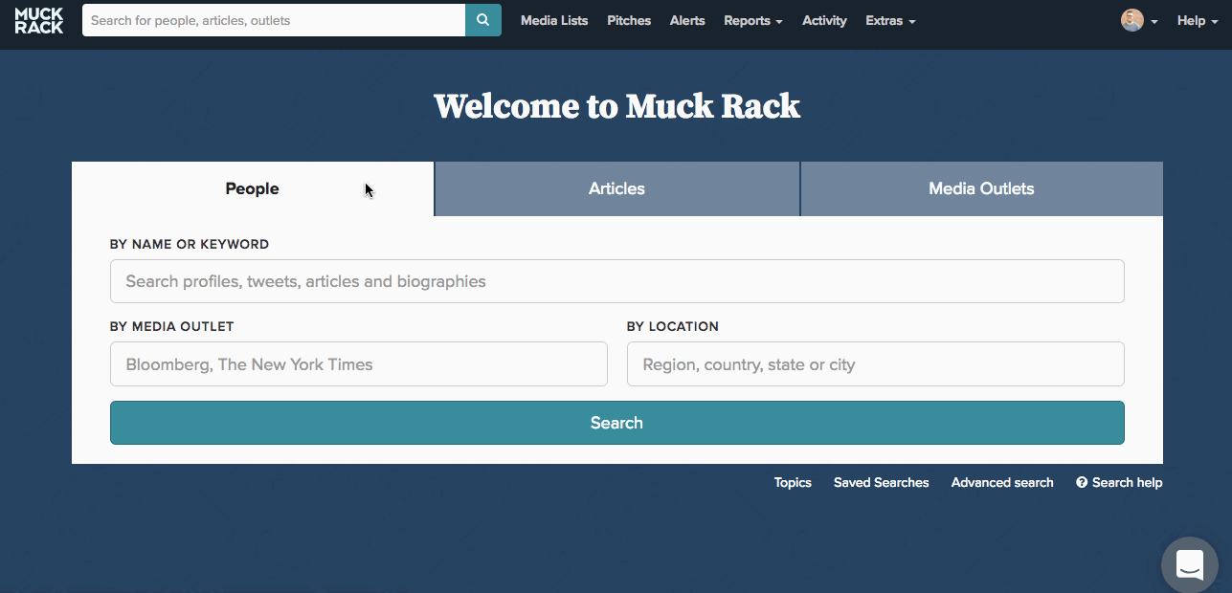Open the Reports dropdown menu

coord(752,20)
